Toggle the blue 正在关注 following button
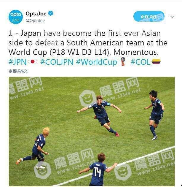The width and height of the screenshot is (182, 187). 149,16
